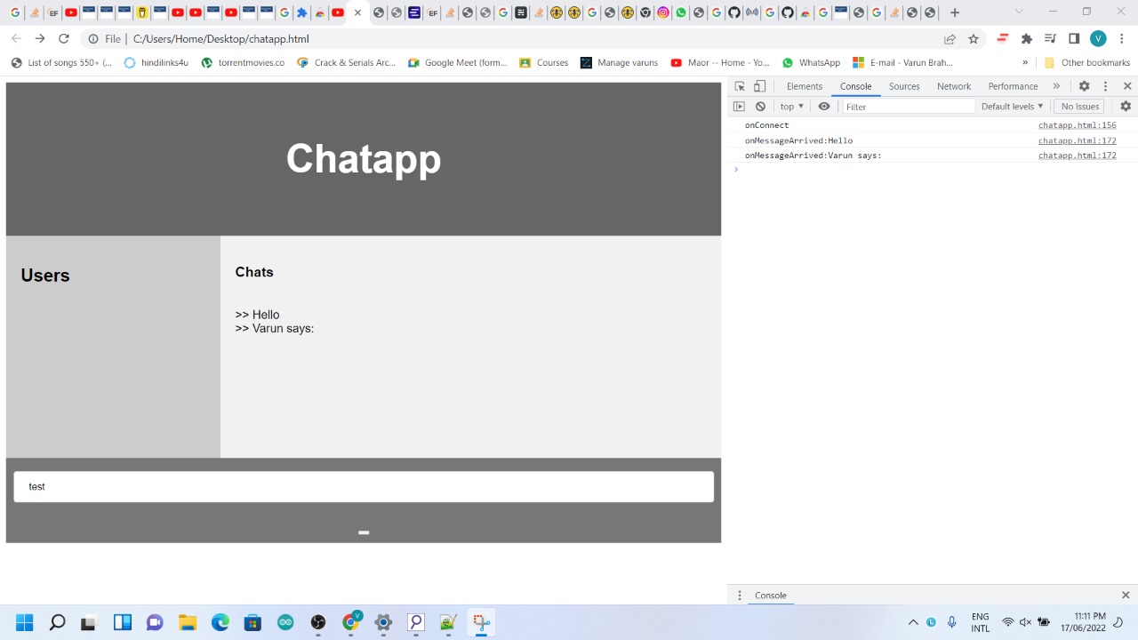The height and width of the screenshot is (640, 1138).
Task: Open the drawer three-dot menu beside Console
Action: pyautogui.click(x=740, y=596)
